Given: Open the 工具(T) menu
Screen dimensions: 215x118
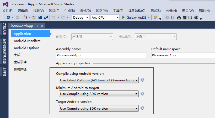Looking at the screenshot, I should coord(118,11).
